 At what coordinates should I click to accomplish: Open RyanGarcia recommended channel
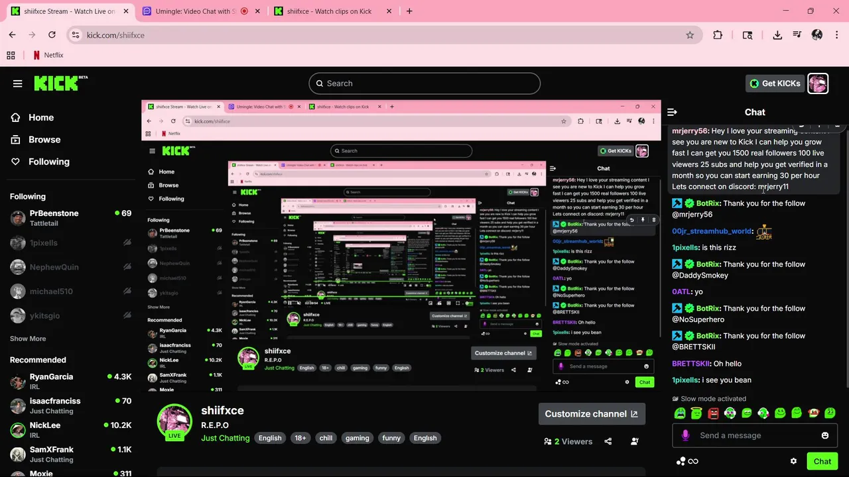coord(70,382)
